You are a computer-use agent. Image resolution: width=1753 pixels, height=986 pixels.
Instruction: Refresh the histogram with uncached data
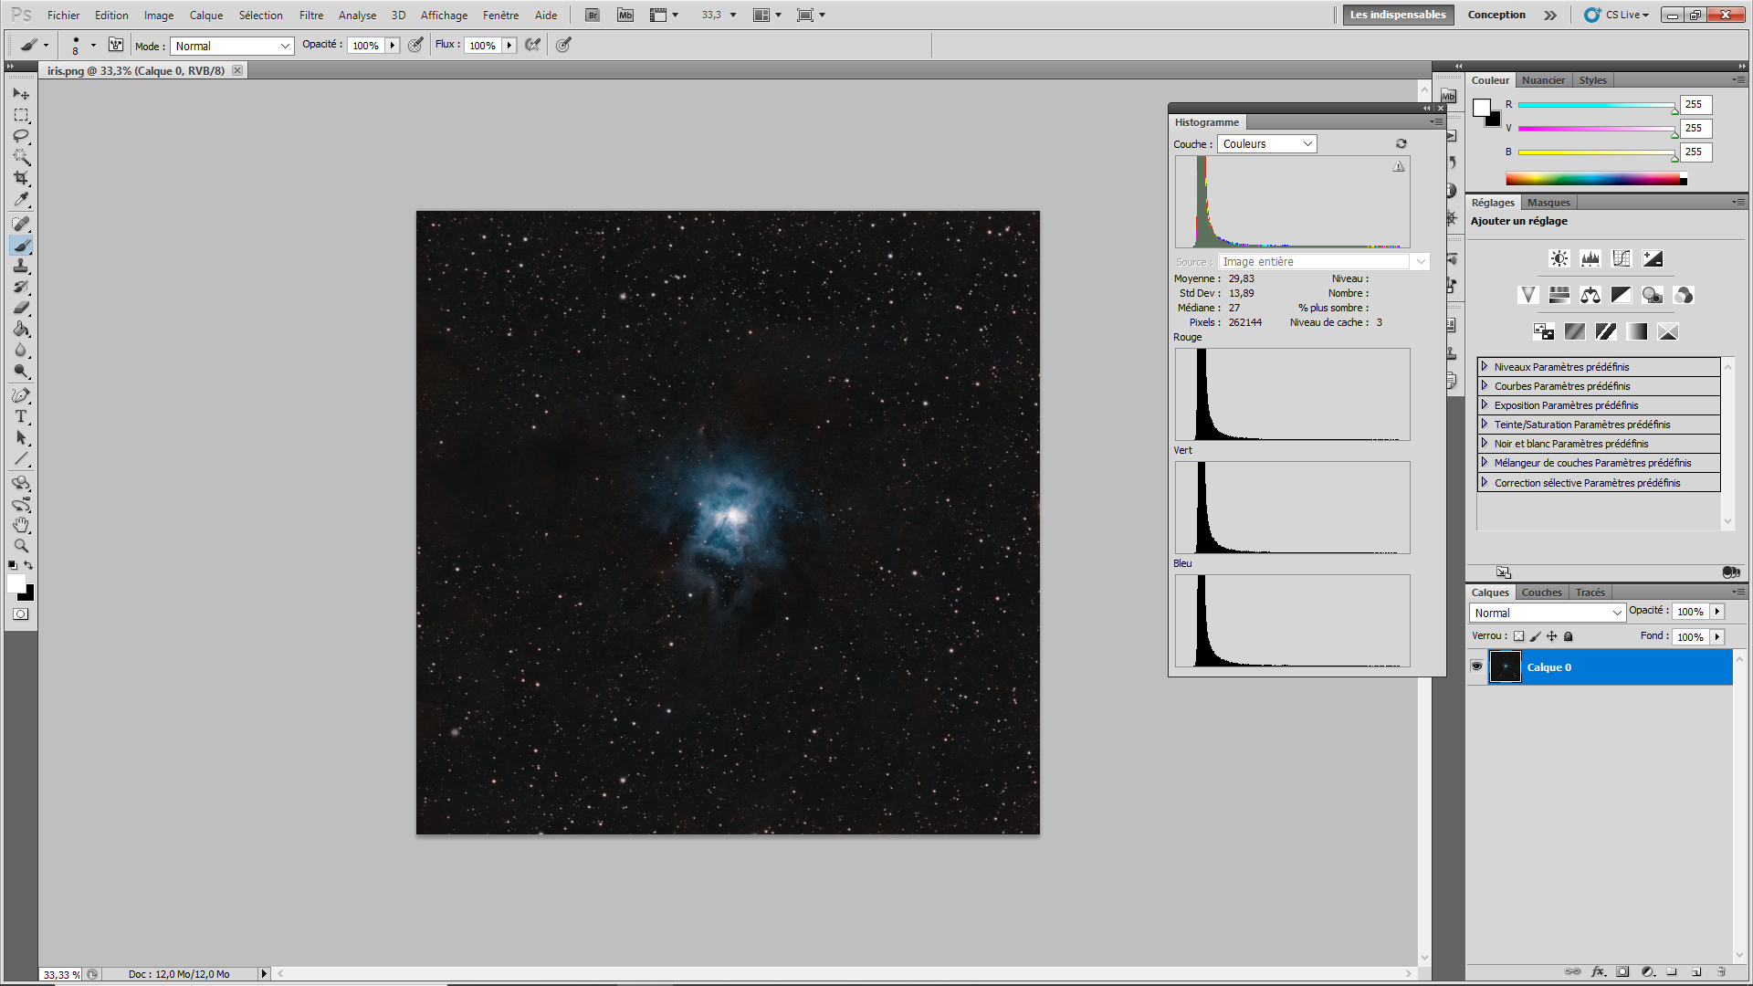[1401, 143]
